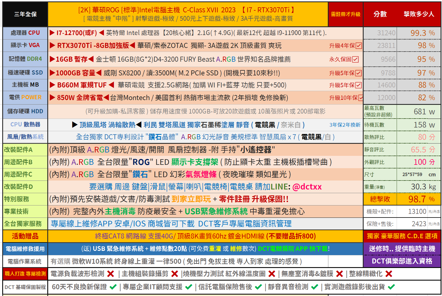Click the 電供 POWER row label
This screenshot has height=296, width=442.
tap(25, 97)
